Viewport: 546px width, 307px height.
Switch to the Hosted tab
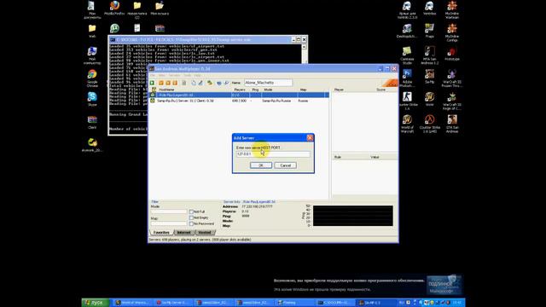tap(205, 232)
